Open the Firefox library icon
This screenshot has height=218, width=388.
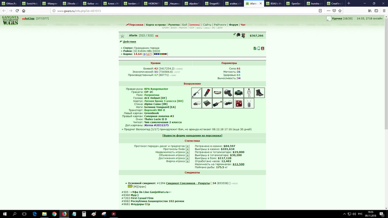pos(370,10)
